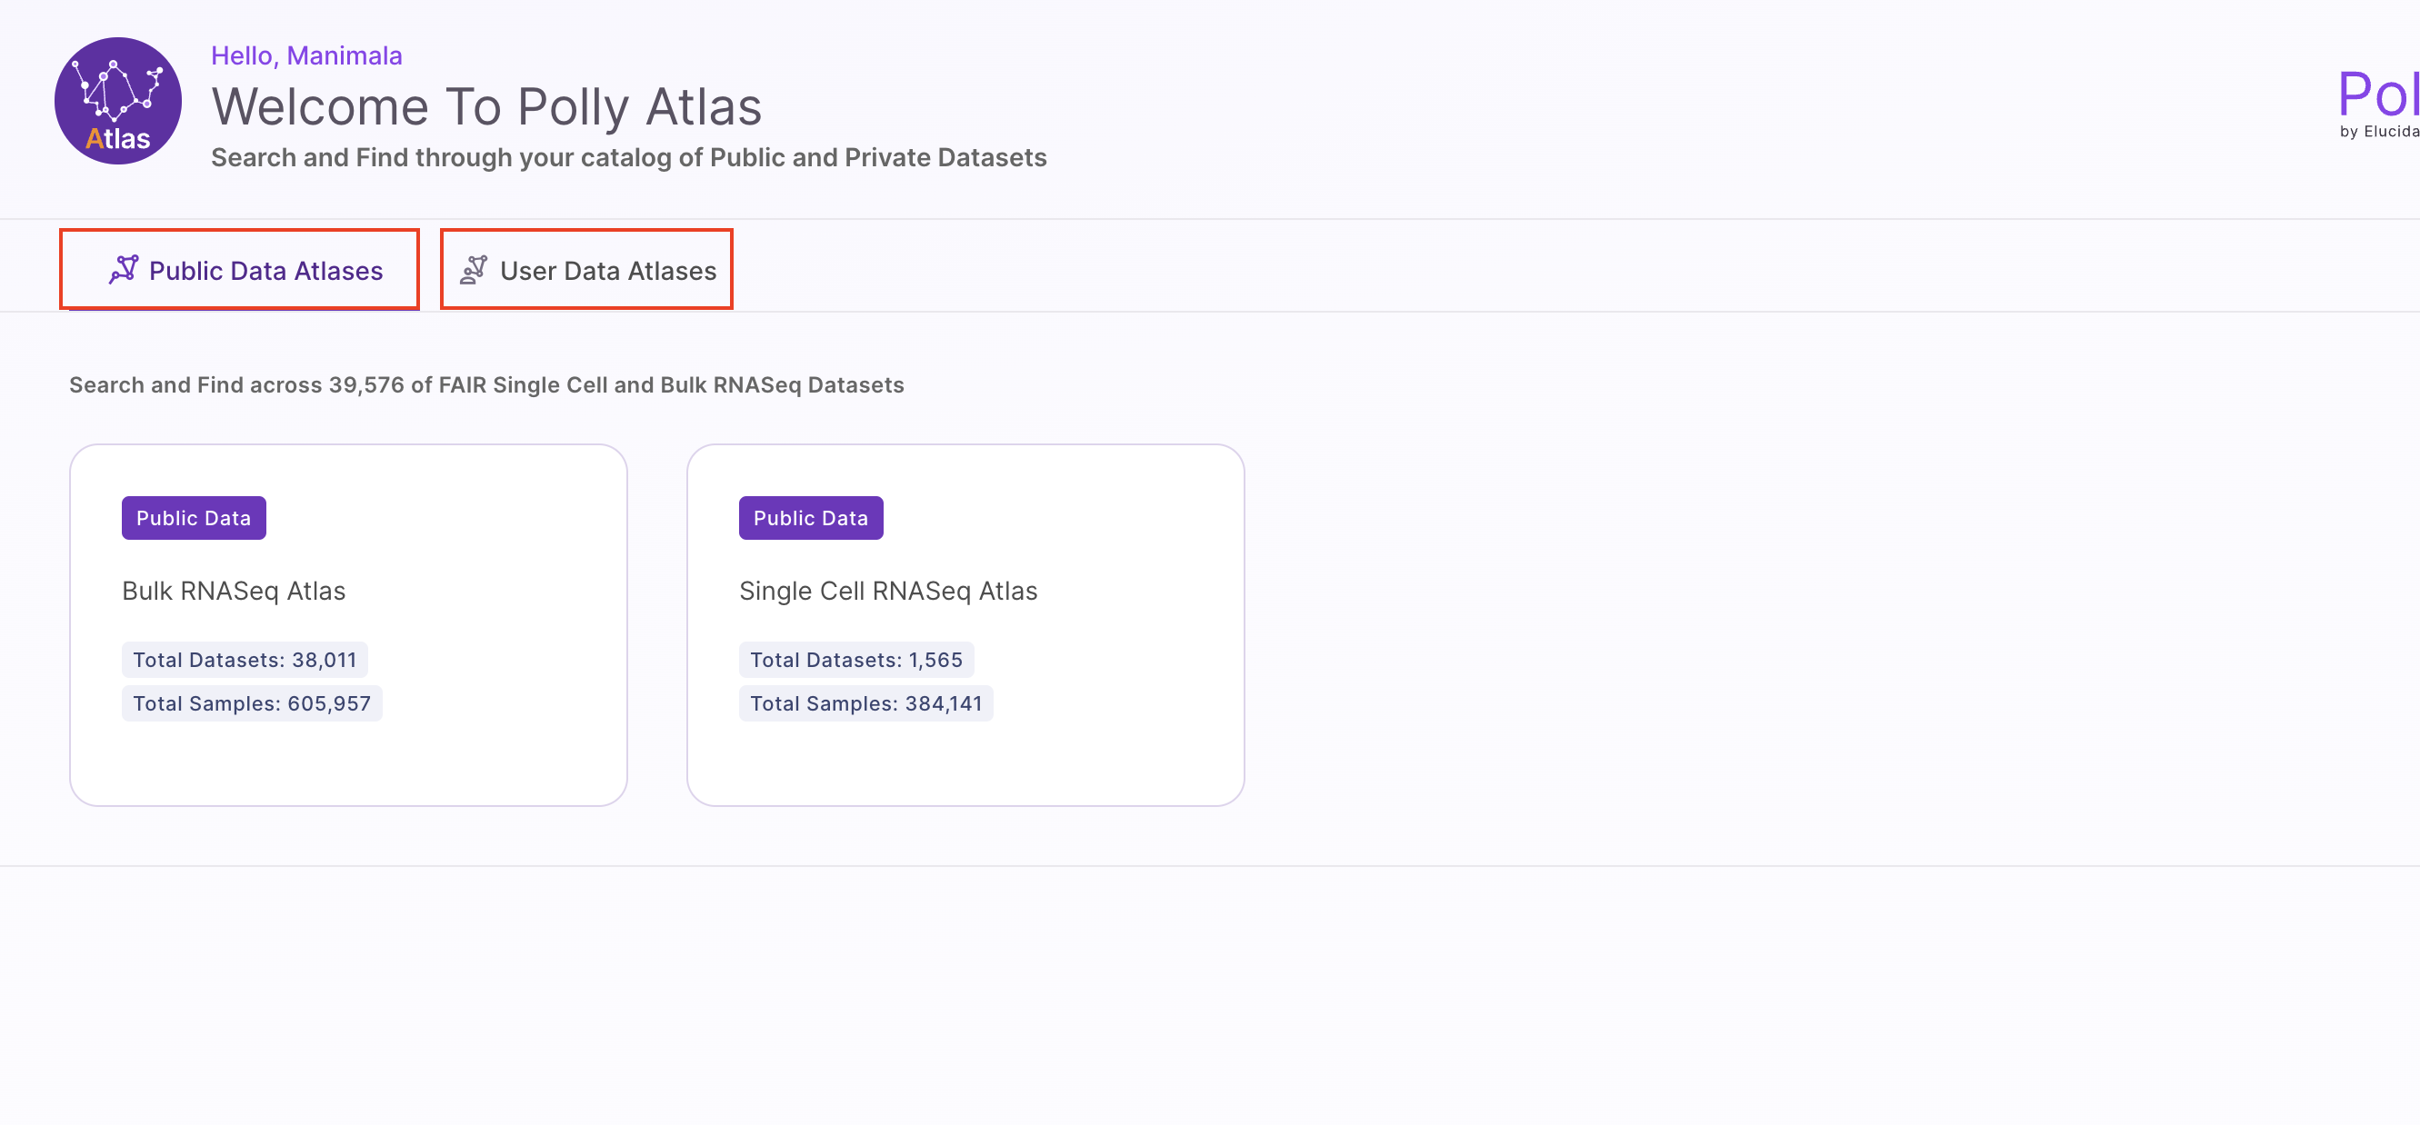Click Total Datasets: 38,011 label
The height and width of the screenshot is (1125, 2420).
(x=245, y=659)
